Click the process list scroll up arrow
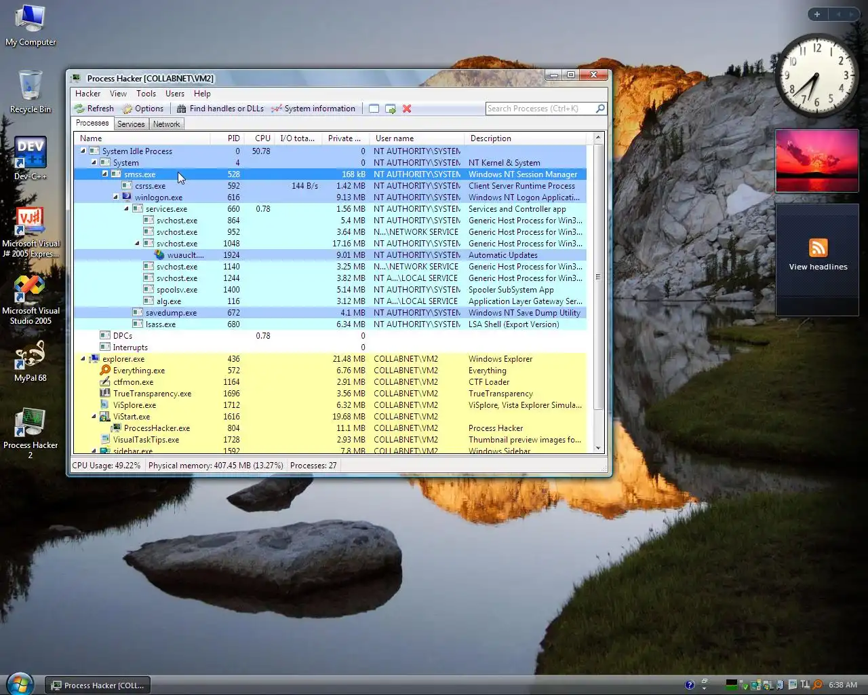 [x=598, y=138]
